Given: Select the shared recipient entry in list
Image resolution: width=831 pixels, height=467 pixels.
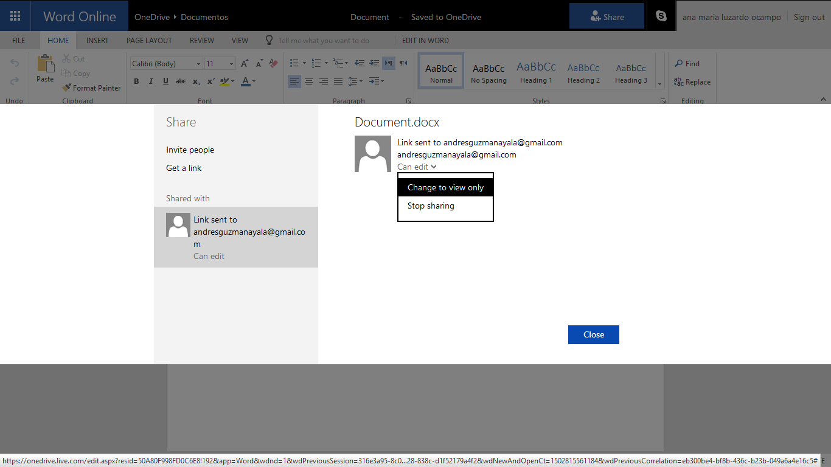Looking at the screenshot, I should click(x=236, y=237).
